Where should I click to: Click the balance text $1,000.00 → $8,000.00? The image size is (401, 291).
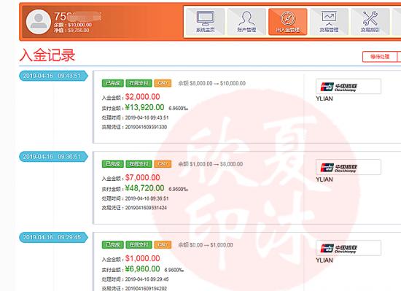(211, 164)
